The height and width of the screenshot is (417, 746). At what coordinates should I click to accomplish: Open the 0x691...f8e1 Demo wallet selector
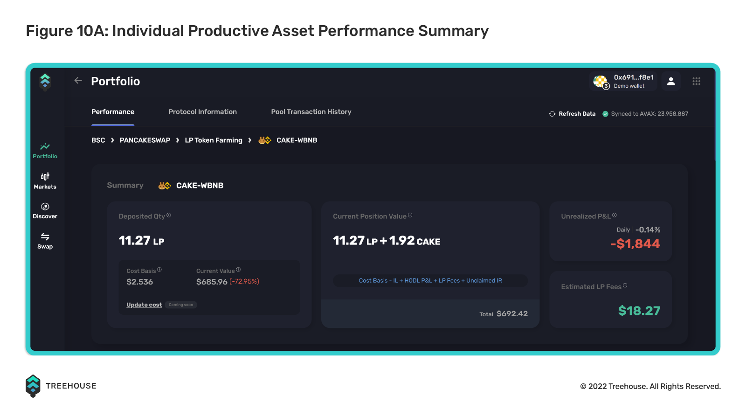point(623,81)
